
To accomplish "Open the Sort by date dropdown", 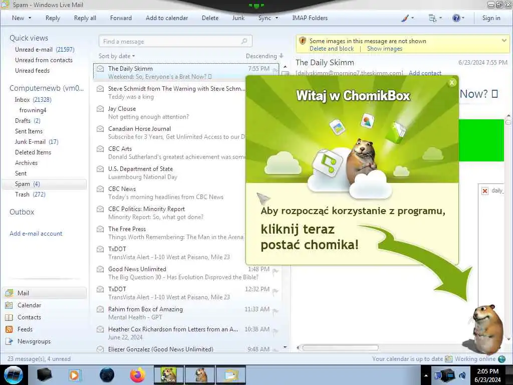I will click(x=117, y=56).
